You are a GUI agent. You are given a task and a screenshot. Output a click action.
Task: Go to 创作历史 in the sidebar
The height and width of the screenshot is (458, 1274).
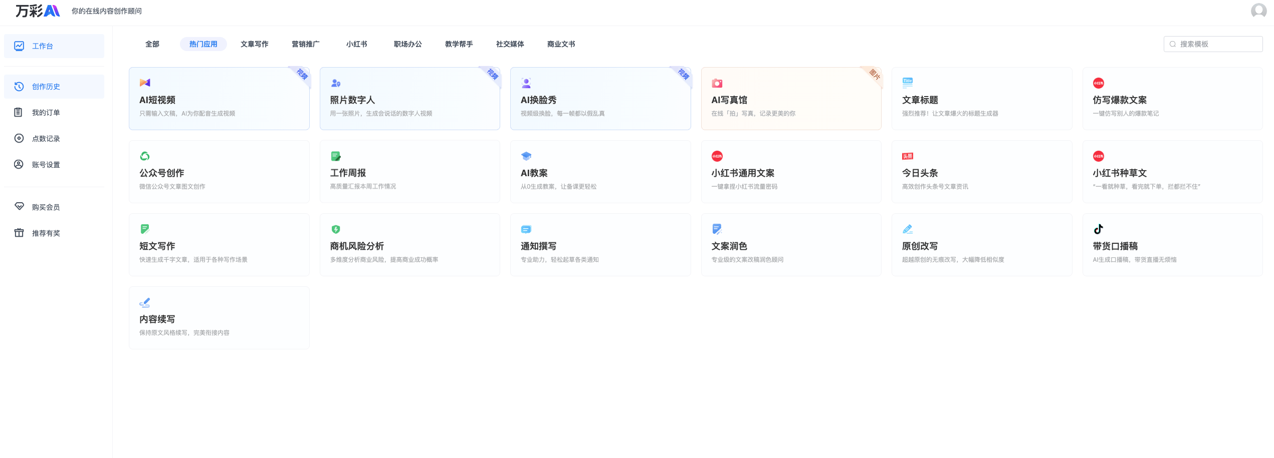pos(54,87)
